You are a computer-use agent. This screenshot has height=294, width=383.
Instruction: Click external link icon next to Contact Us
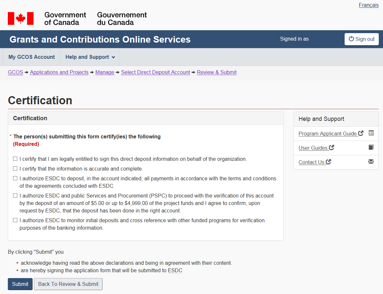(328, 162)
